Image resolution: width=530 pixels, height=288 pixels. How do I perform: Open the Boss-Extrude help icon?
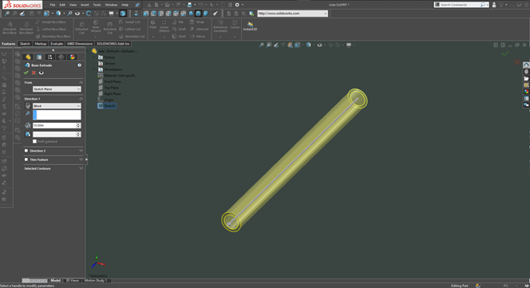tap(80, 65)
